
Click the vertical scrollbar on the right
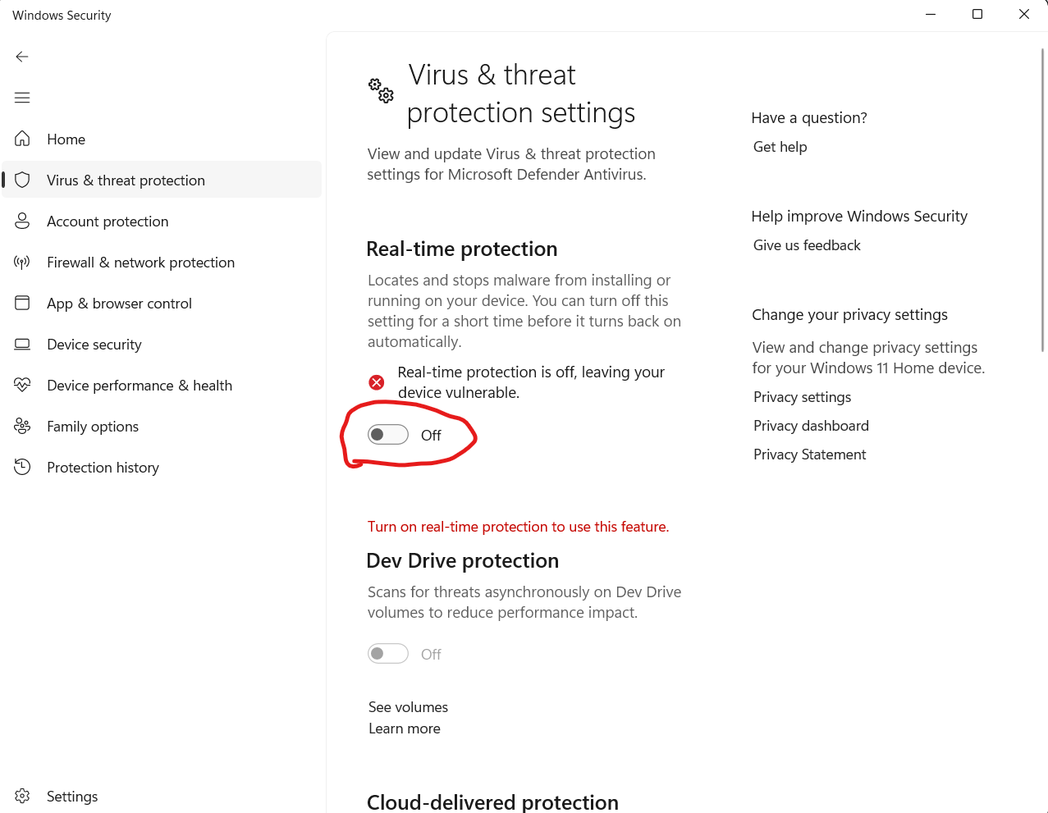pyautogui.click(x=1042, y=200)
